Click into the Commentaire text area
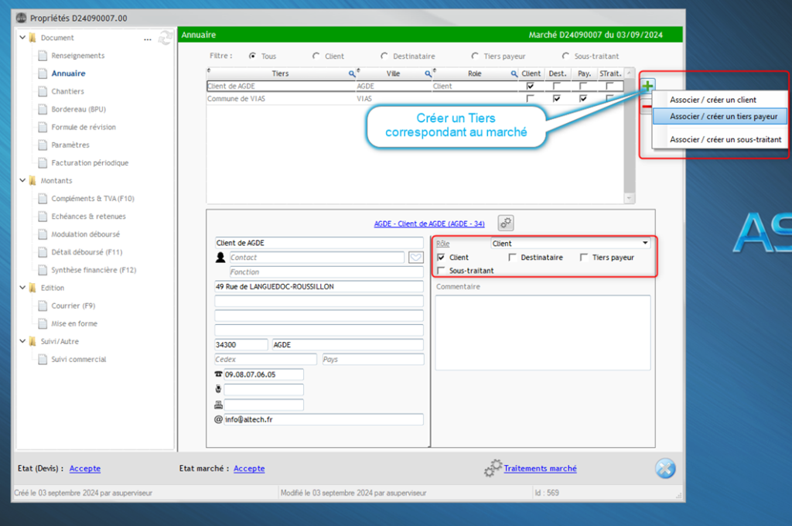The image size is (792, 526). point(542,333)
